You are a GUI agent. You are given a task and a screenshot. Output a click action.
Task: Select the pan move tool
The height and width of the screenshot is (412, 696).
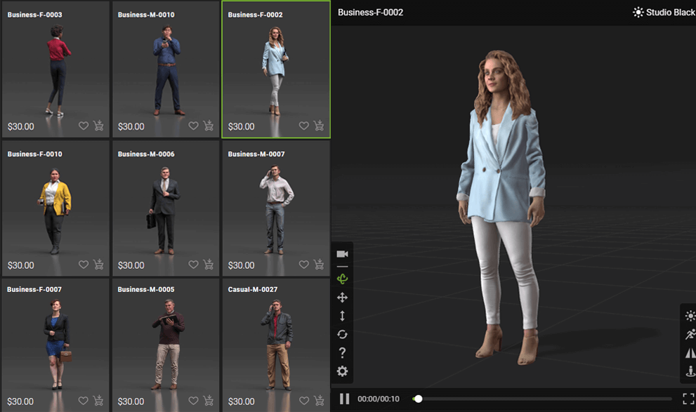pyautogui.click(x=342, y=298)
